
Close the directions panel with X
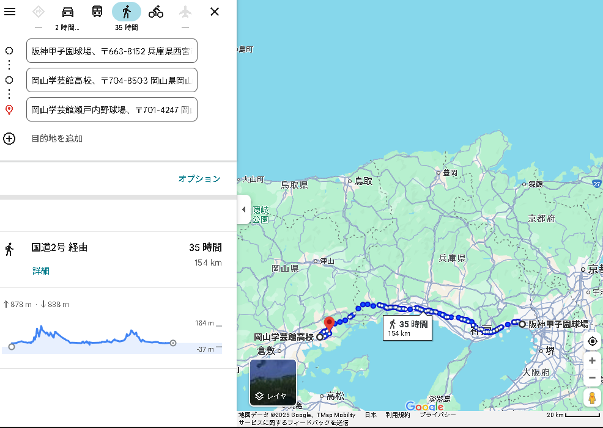point(215,12)
